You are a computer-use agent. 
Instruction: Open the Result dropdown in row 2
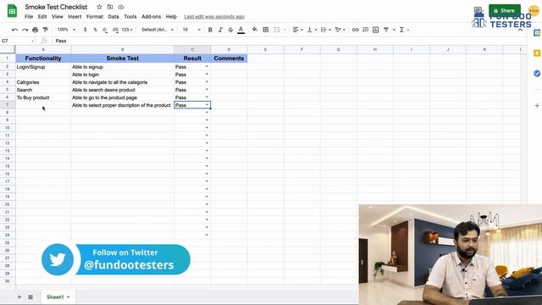click(x=207, y=66)
